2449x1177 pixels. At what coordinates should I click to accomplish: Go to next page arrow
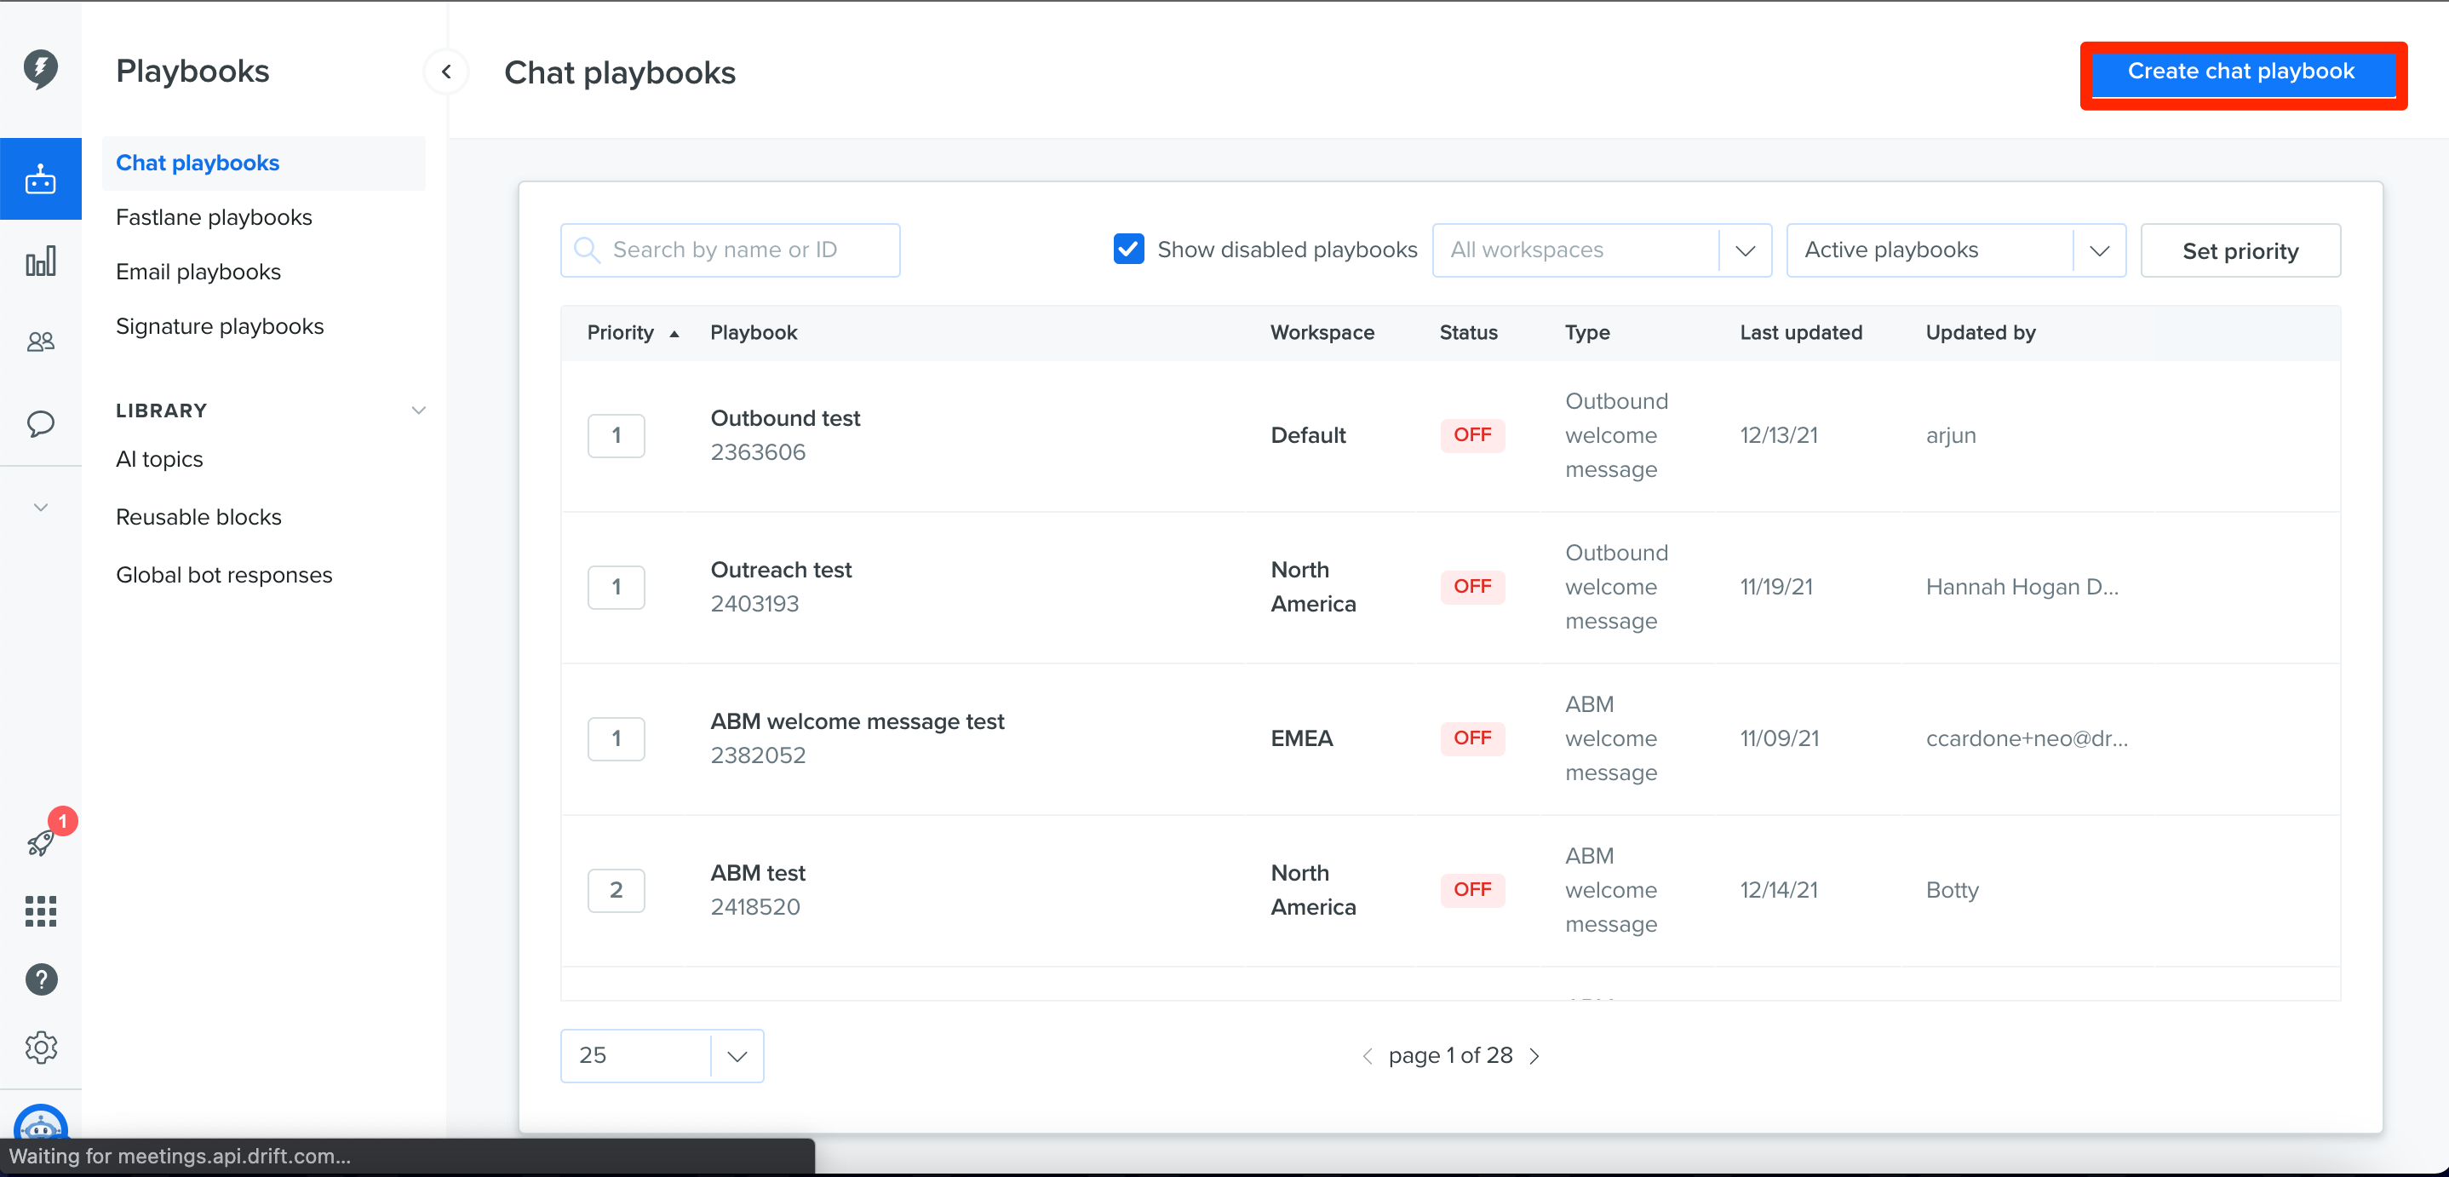coord(1534,1056)
